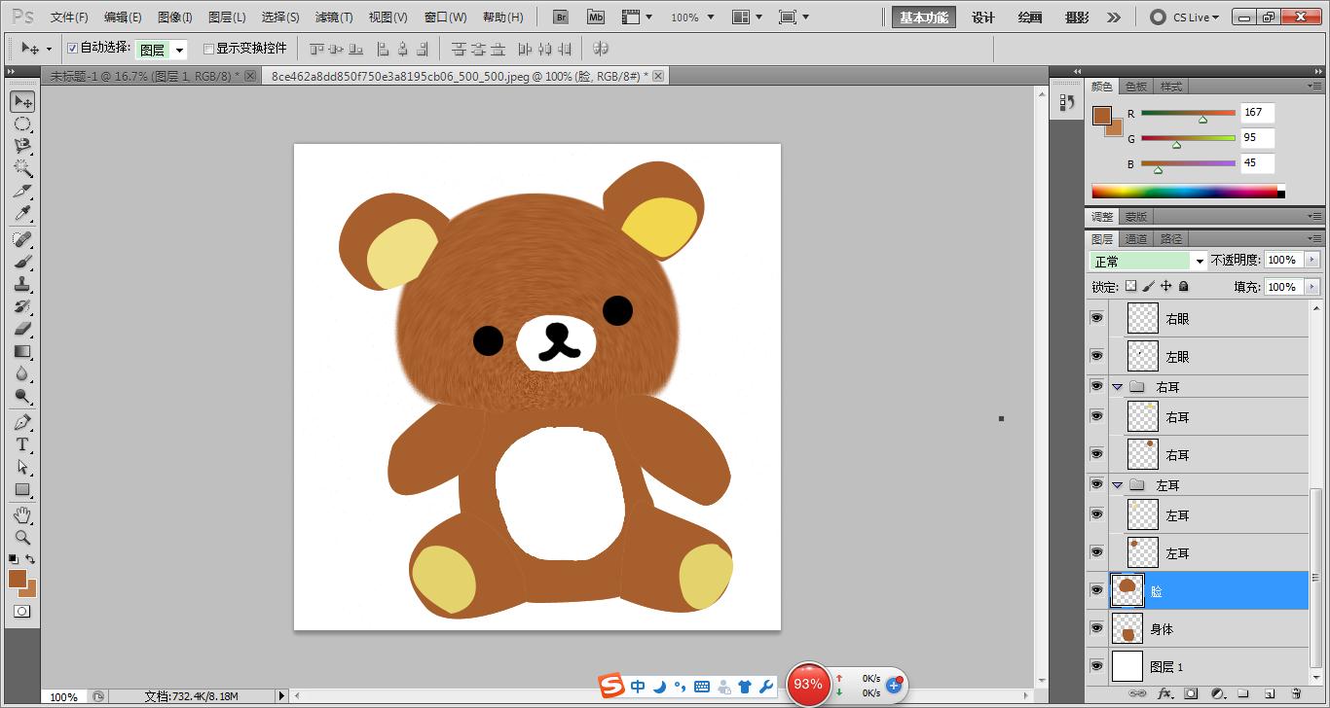Switch to 基本功能 workspace
Screen dimensions: 1330x708
(924, 18)
